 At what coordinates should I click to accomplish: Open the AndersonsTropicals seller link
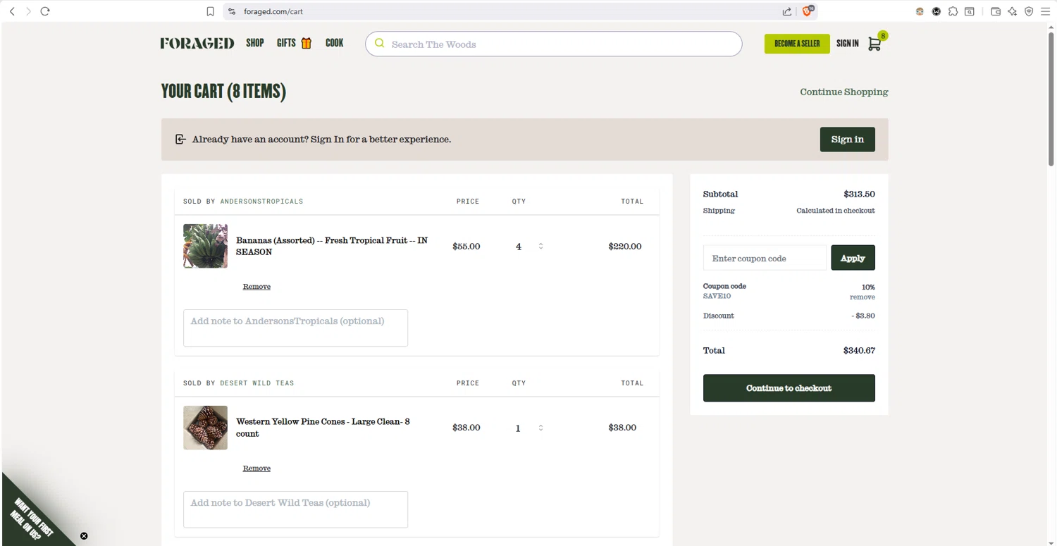[x=261, y=201]
